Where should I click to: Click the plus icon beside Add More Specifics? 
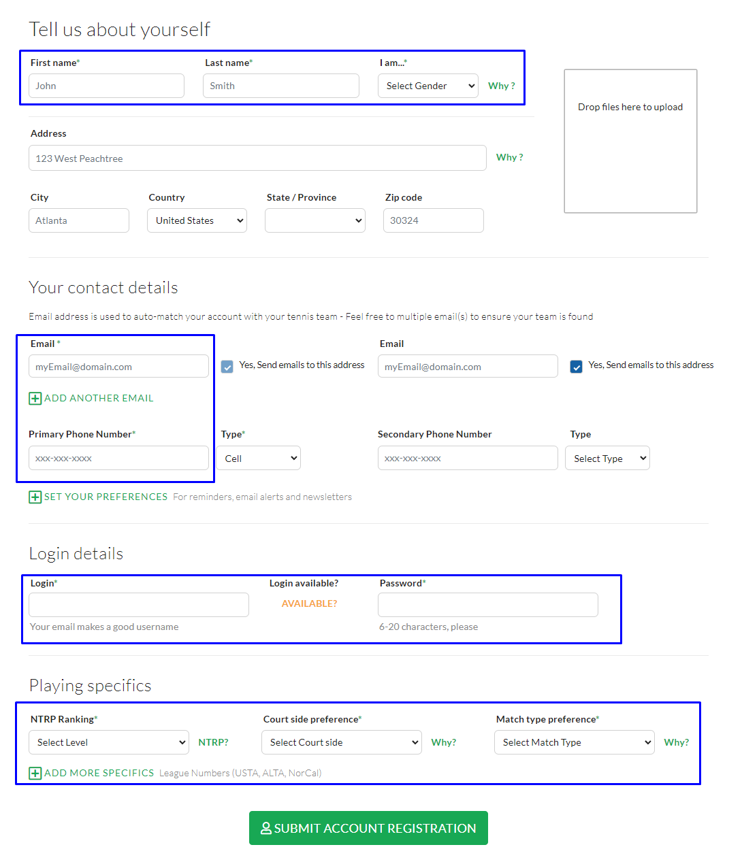pos(35,774)
